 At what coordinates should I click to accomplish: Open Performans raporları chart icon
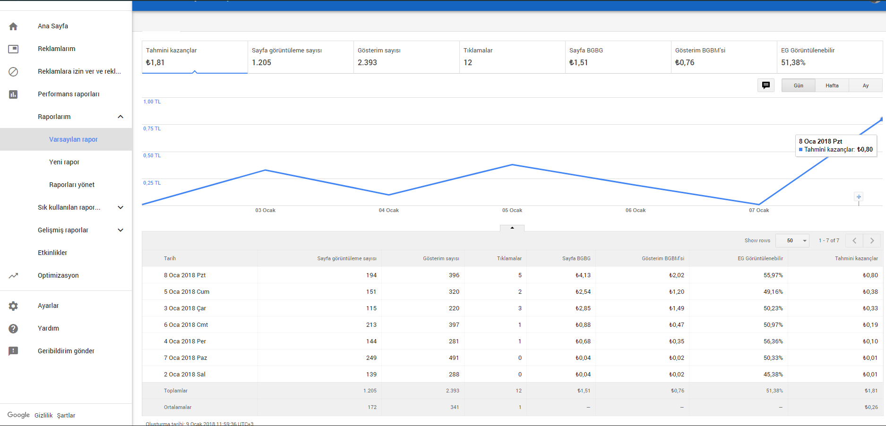(13, 94)
